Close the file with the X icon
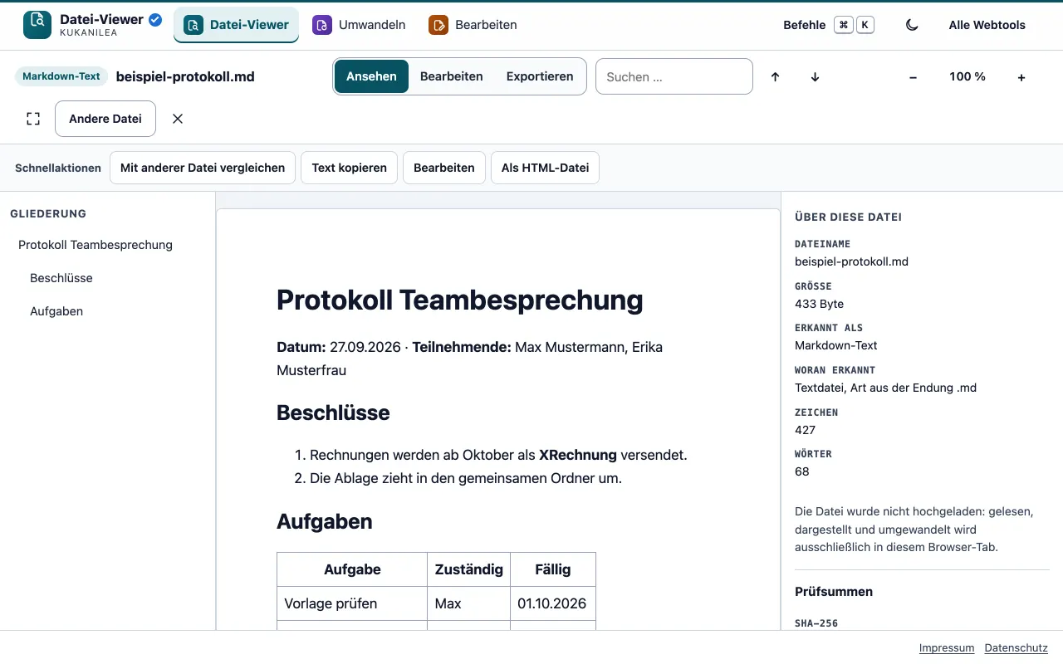The height and width of the screenshot is (664, 1063). point(178,119)
